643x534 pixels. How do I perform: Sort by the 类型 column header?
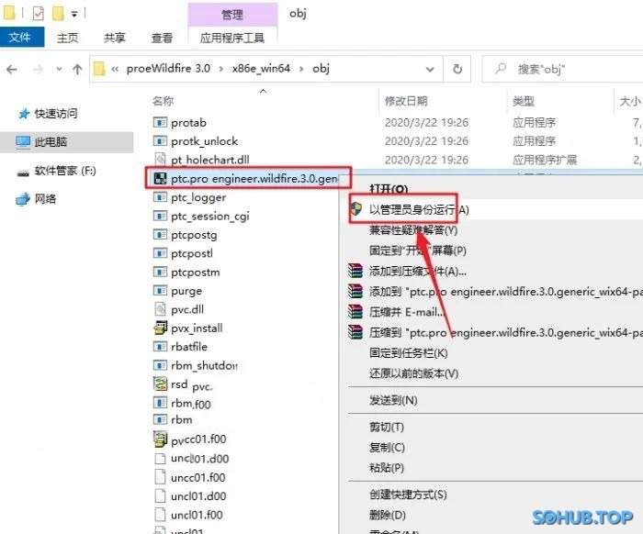point(524,101)
